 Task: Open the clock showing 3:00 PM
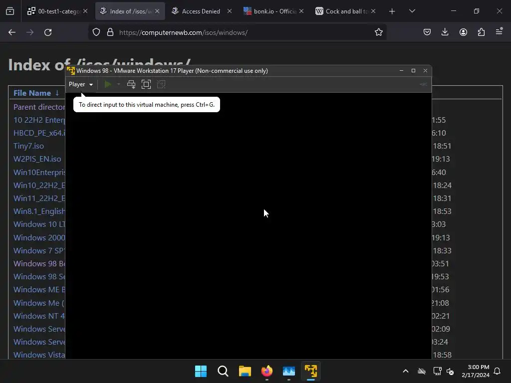click(476, 371)
